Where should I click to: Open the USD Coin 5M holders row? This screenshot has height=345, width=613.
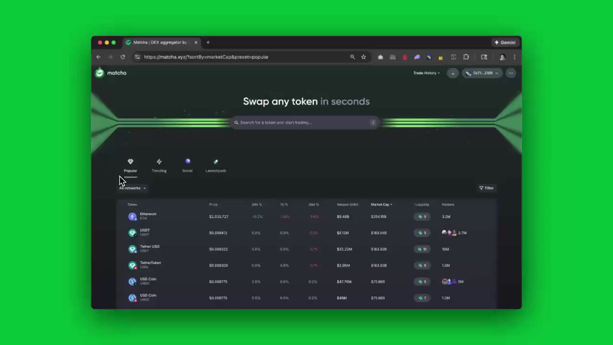148,281
